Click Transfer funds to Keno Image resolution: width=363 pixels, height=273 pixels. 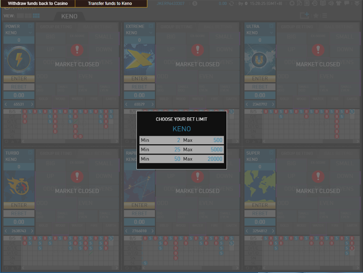tap(110, 3)
